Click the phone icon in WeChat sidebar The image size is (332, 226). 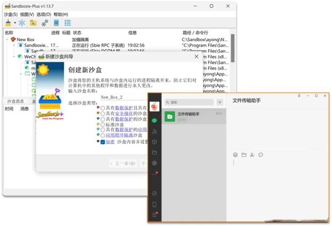pyautogui.click(x=154, y=204)
